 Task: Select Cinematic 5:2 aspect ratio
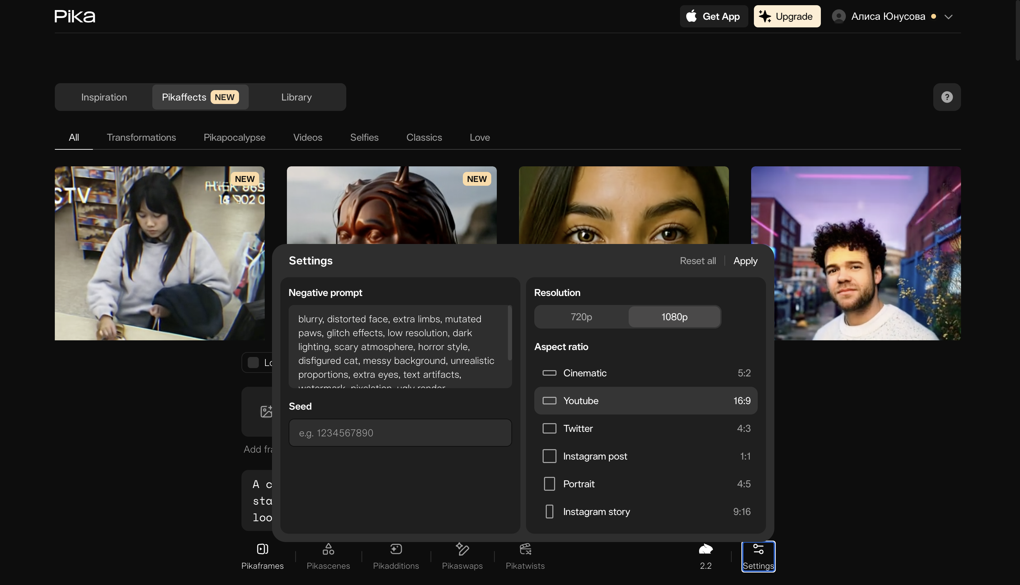[x=646, y=373]
